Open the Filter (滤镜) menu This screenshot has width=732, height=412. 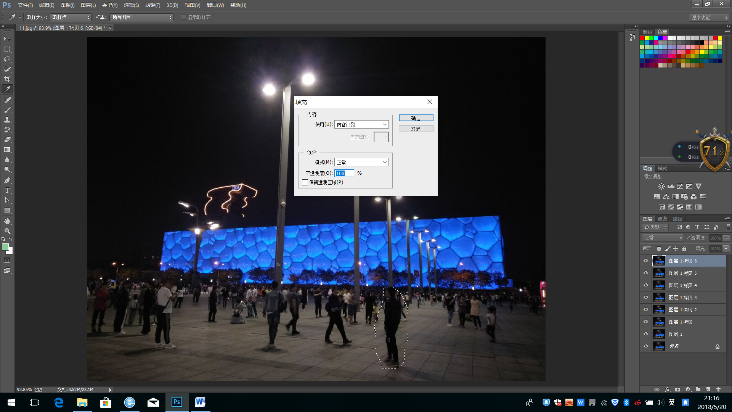tap(152, 5)
